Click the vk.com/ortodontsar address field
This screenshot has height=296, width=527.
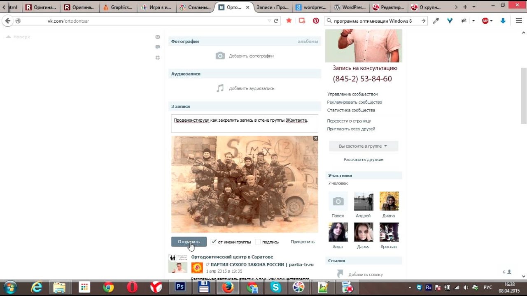(x=156, y=21)
